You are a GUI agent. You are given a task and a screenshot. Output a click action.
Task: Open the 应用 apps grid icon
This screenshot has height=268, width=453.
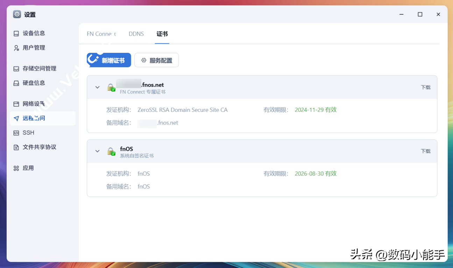coord(16,168)
